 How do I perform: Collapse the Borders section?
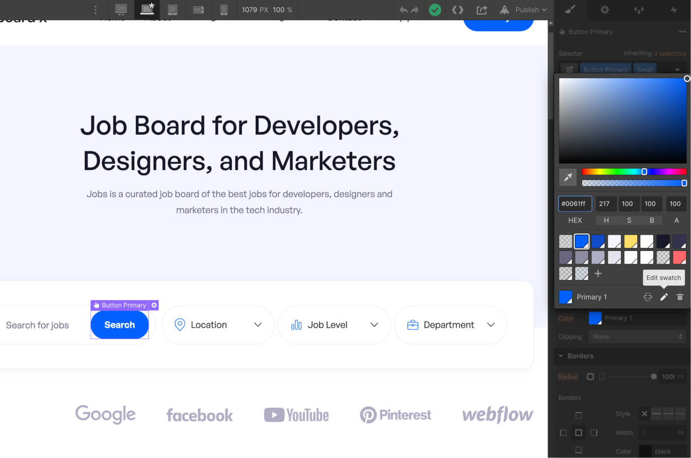tap(561, 355)
